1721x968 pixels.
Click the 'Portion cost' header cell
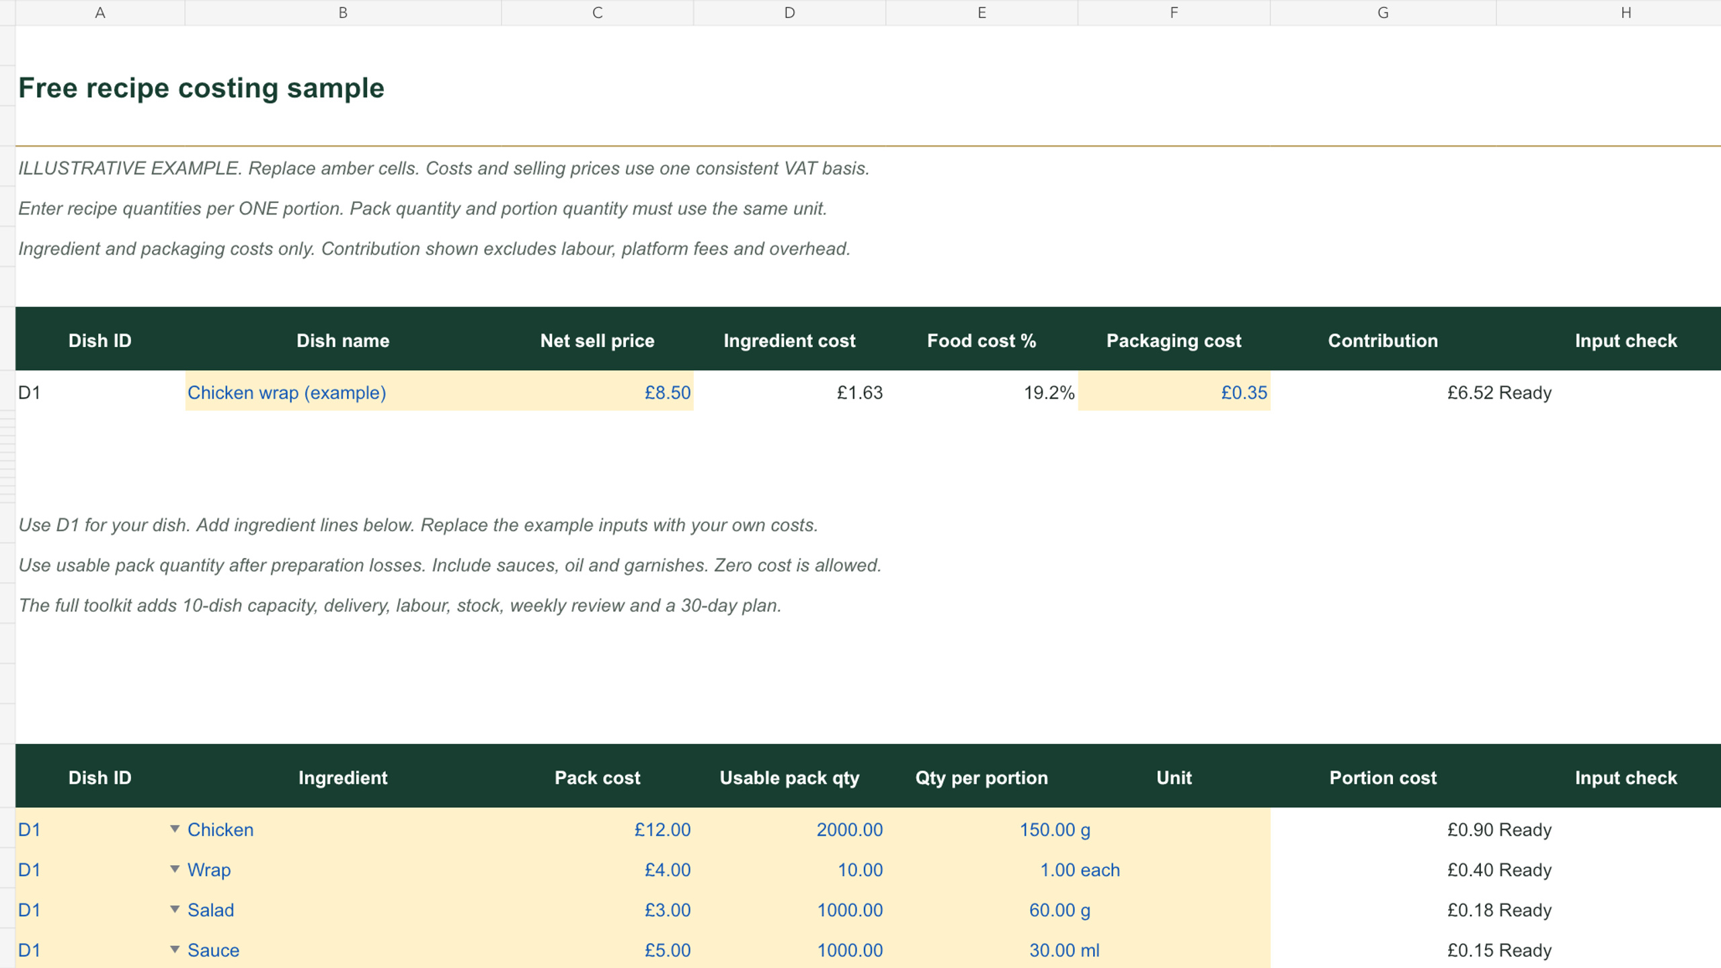tap(1383, 777)
